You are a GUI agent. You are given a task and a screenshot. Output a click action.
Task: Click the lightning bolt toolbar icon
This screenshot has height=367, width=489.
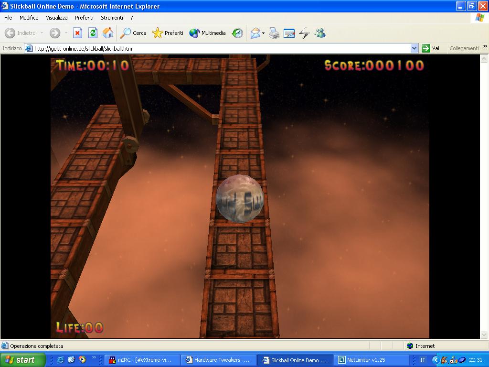pyautogui.click(x=304, y=33)
